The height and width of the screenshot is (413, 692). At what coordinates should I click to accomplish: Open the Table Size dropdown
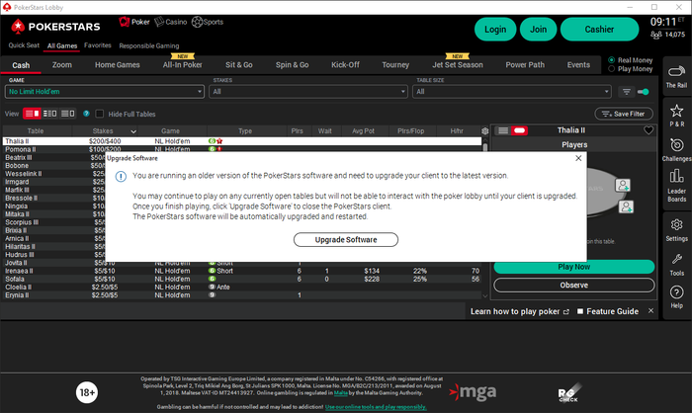[512, 92]
